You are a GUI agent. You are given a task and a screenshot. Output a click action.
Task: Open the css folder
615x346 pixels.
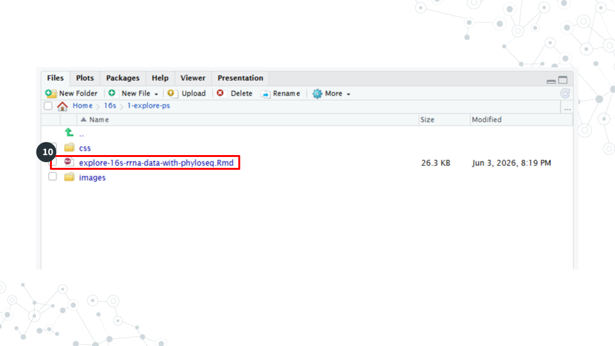[85, 148]
